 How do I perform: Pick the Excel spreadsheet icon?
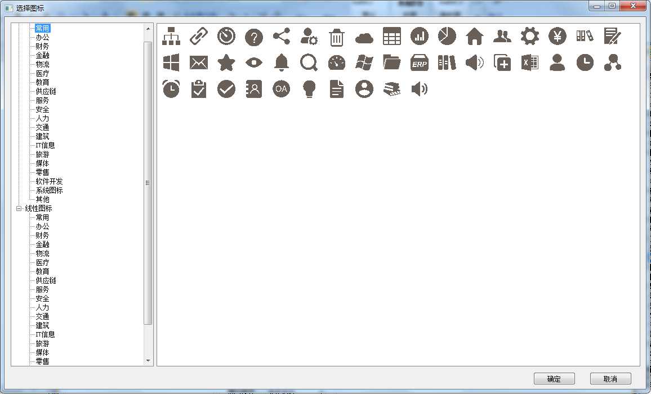pos(529,62)
